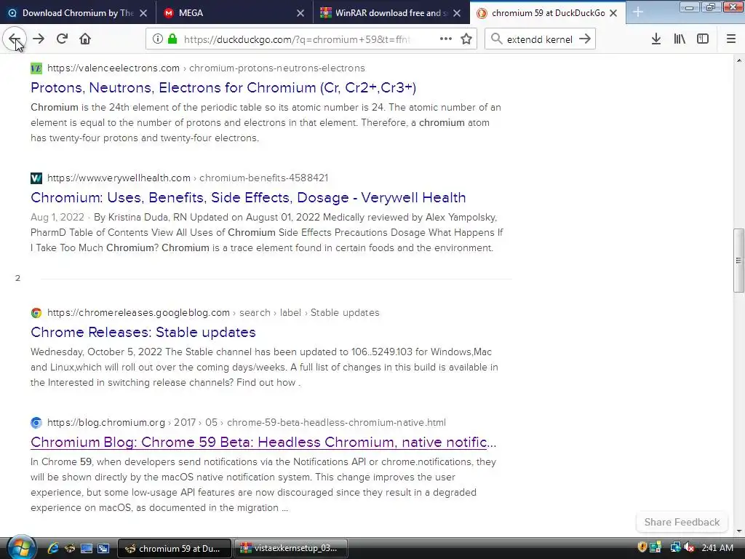View the green padlock connection details

click(173, 39)
